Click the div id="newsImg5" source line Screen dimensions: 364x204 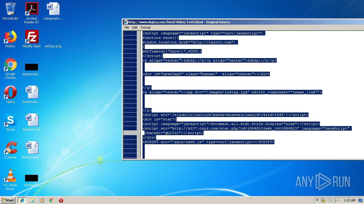coord(206,74)
